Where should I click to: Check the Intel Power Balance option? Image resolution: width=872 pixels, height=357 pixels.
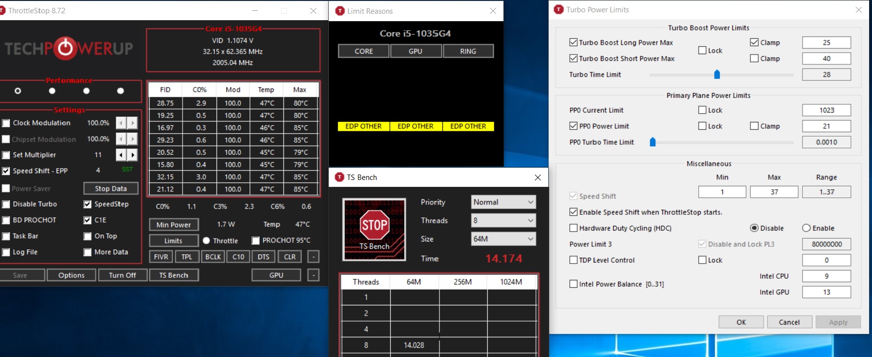pos(573,284)
